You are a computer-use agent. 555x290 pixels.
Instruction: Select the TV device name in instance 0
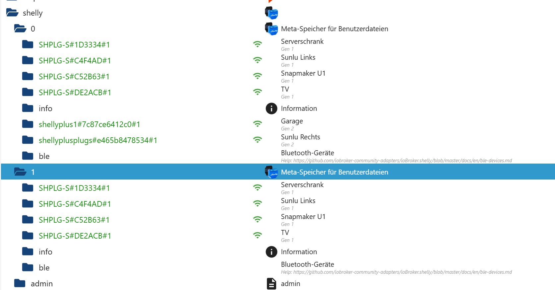pyautogui.click(x=285, y=89)
